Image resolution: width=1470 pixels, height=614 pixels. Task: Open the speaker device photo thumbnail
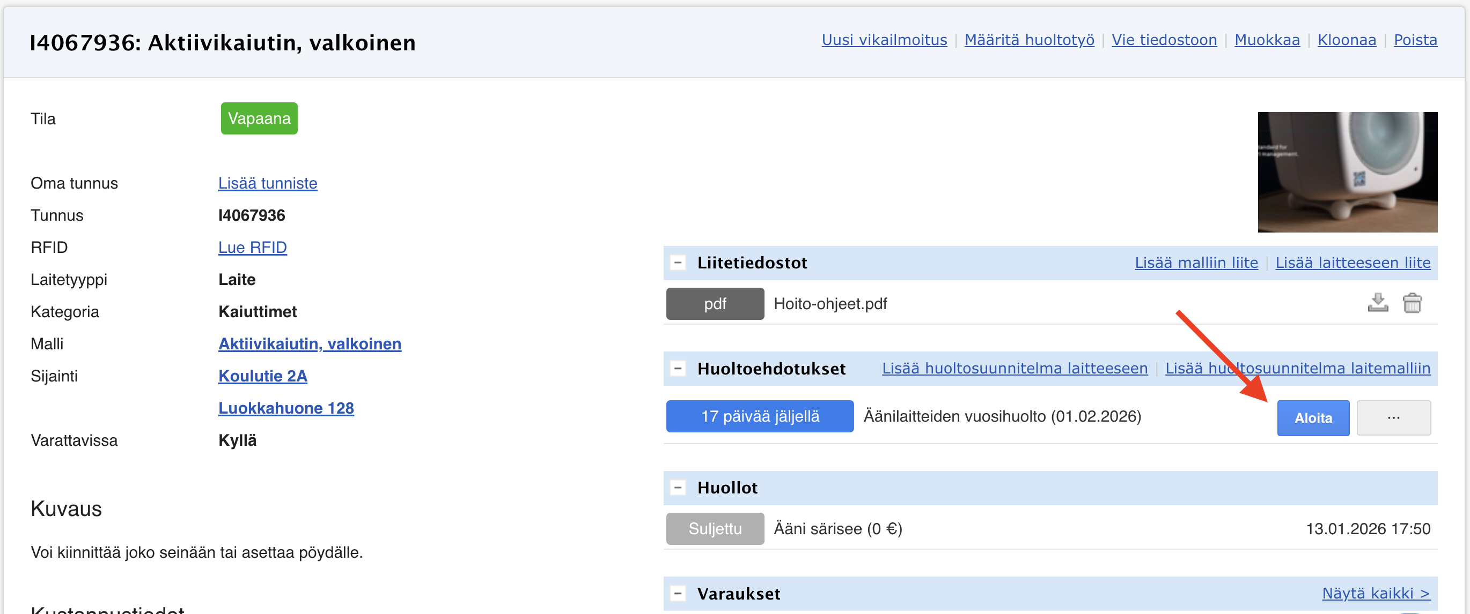1347,171
